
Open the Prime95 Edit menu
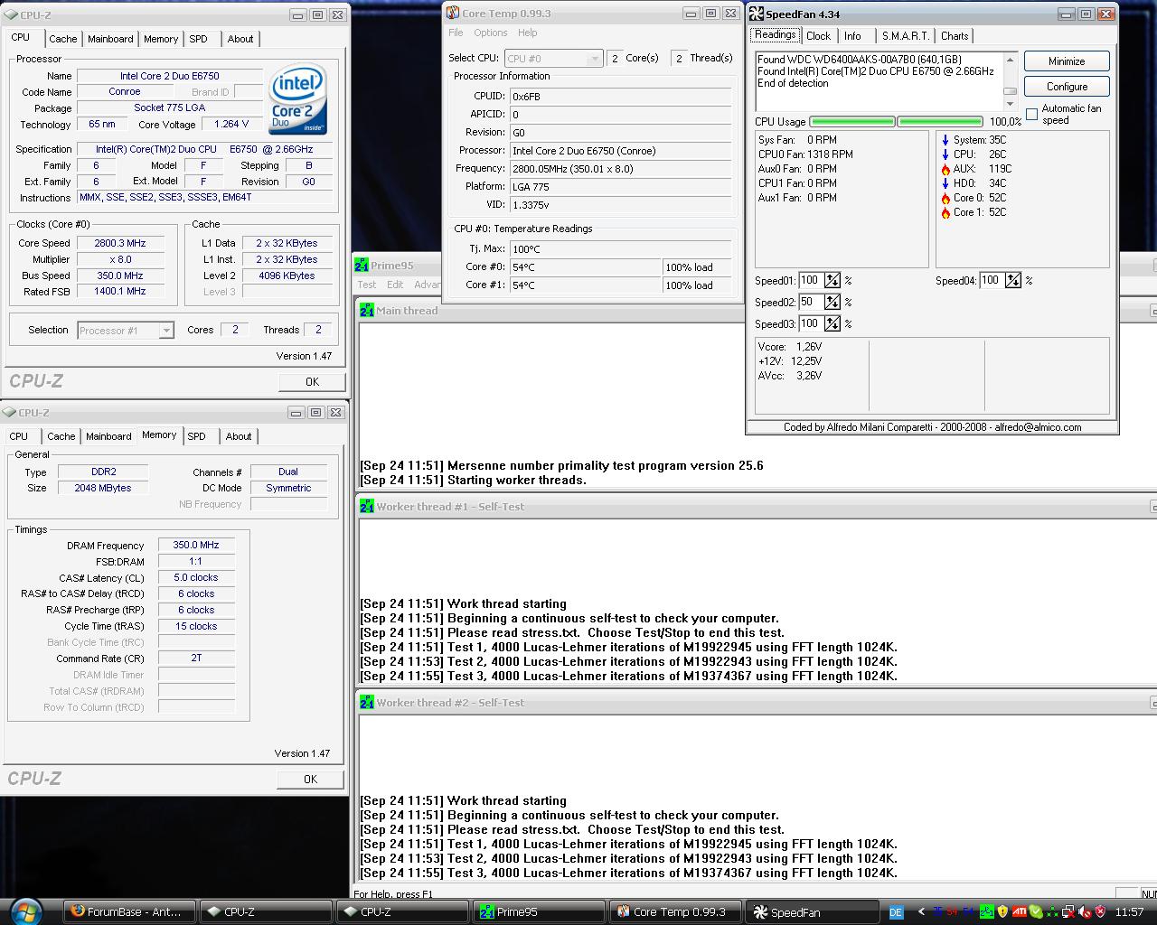tap(395, 285)
